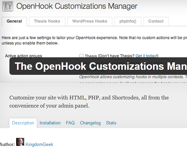This screenshot has width=187, height=149.
Task: Open the Installation plugin tab
Action: pyautogui.click(x=50, y=123)
